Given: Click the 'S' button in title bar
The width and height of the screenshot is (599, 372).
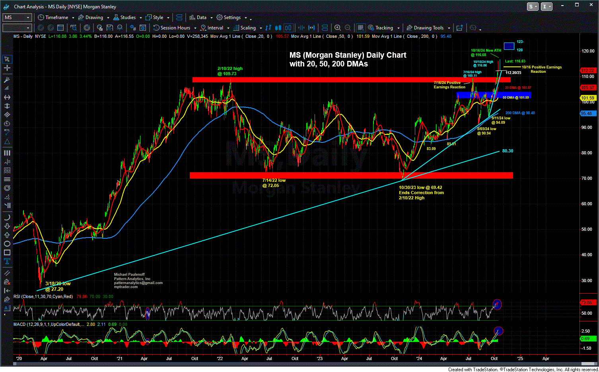Looking at the screenshot, I should point(533,7).
